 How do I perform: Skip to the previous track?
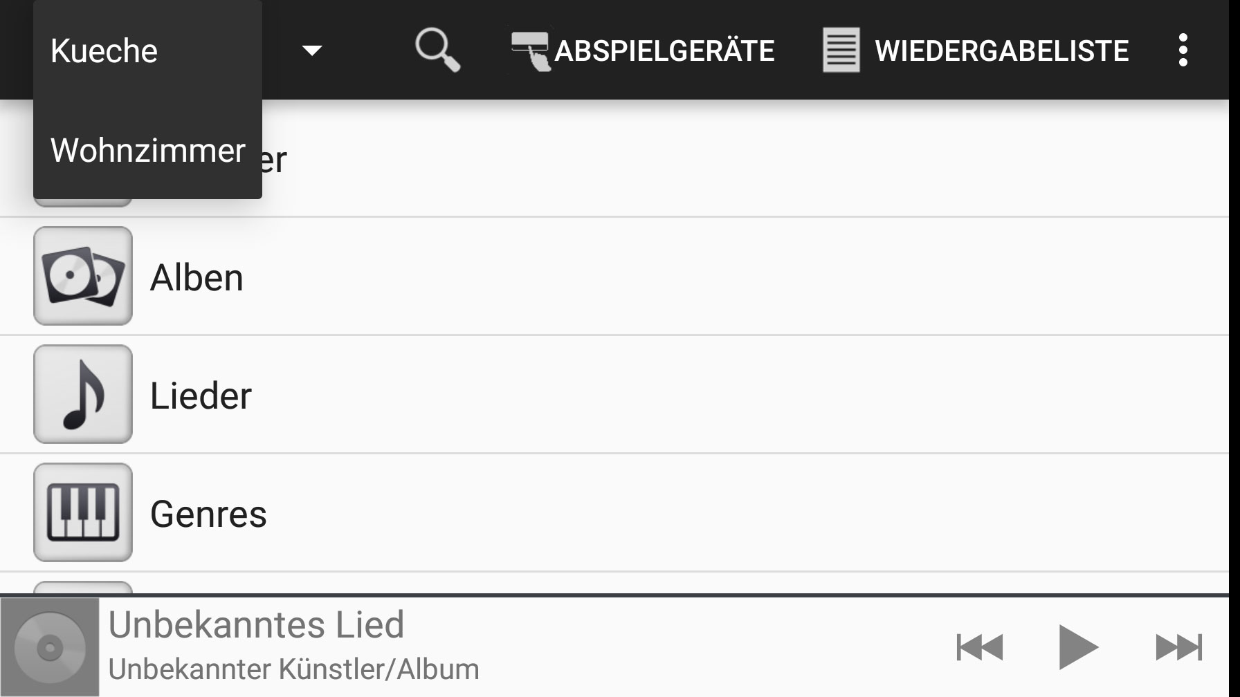[979, 647]
